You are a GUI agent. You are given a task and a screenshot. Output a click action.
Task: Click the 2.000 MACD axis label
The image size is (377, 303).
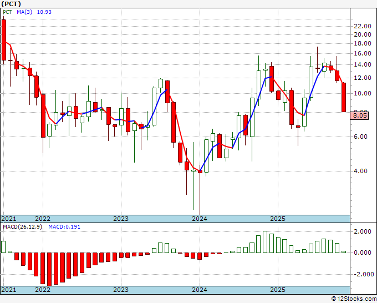point(363,232)
